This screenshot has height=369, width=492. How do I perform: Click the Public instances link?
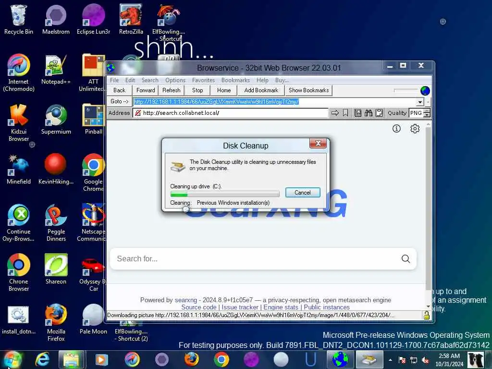[x=327, y=307]
